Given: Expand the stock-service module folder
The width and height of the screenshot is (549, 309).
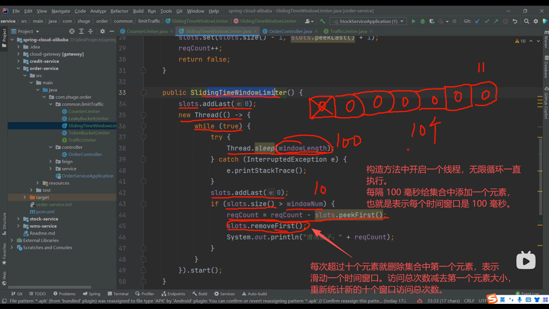Looking at the screenshot, I should tap(19, 219).
